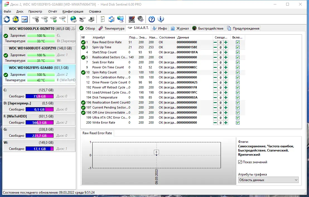Click minus offset button for Spin Up Time
309x197 pixels.
point(215,47)
